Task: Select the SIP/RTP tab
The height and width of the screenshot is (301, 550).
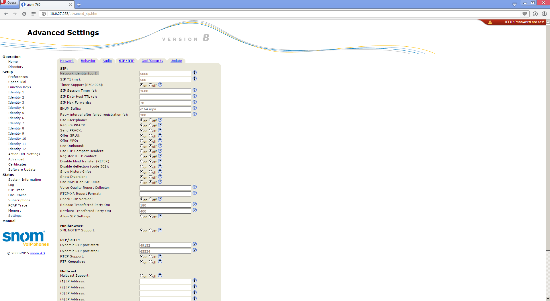Action: 127,61
